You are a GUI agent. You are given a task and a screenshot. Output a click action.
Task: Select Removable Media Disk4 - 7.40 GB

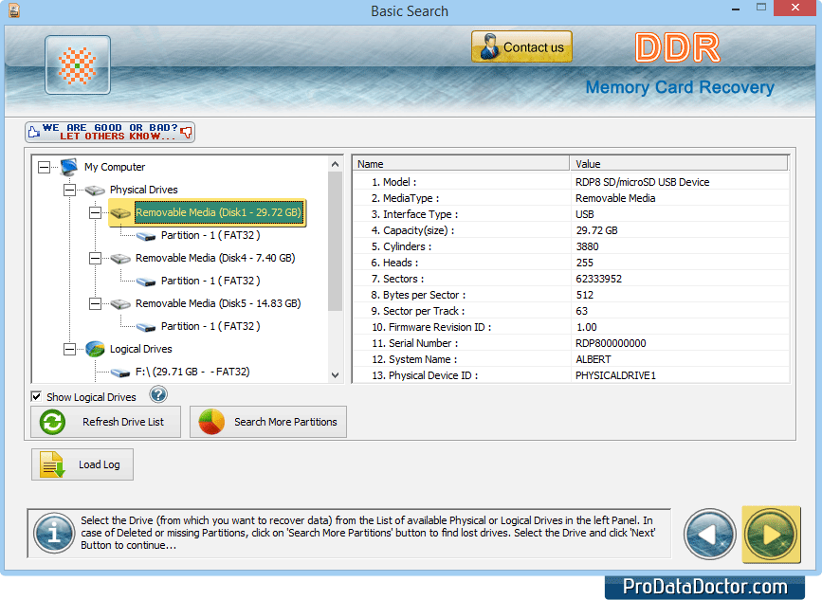click(215, 258)
